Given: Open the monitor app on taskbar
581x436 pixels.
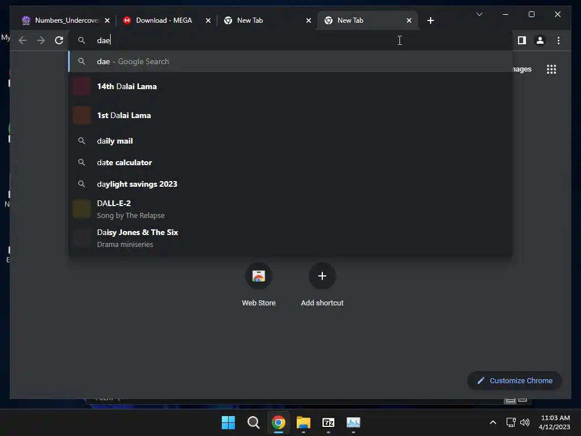Looking at the screenshot, I should pos(353,422).
